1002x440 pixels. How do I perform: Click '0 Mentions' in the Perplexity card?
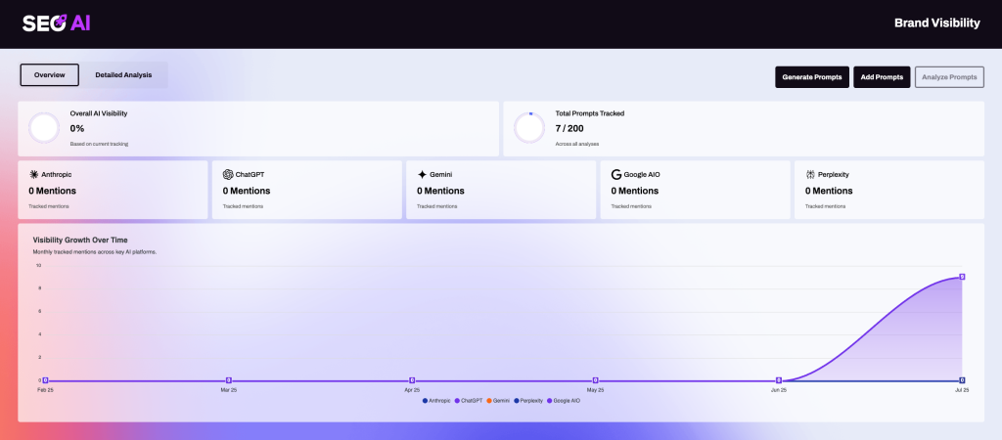829,191
